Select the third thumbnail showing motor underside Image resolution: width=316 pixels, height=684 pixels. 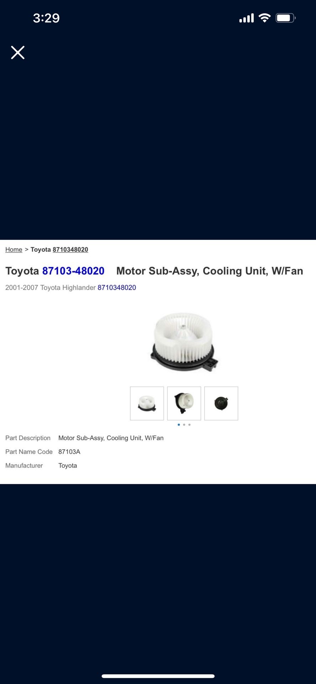tap(221, 403)
